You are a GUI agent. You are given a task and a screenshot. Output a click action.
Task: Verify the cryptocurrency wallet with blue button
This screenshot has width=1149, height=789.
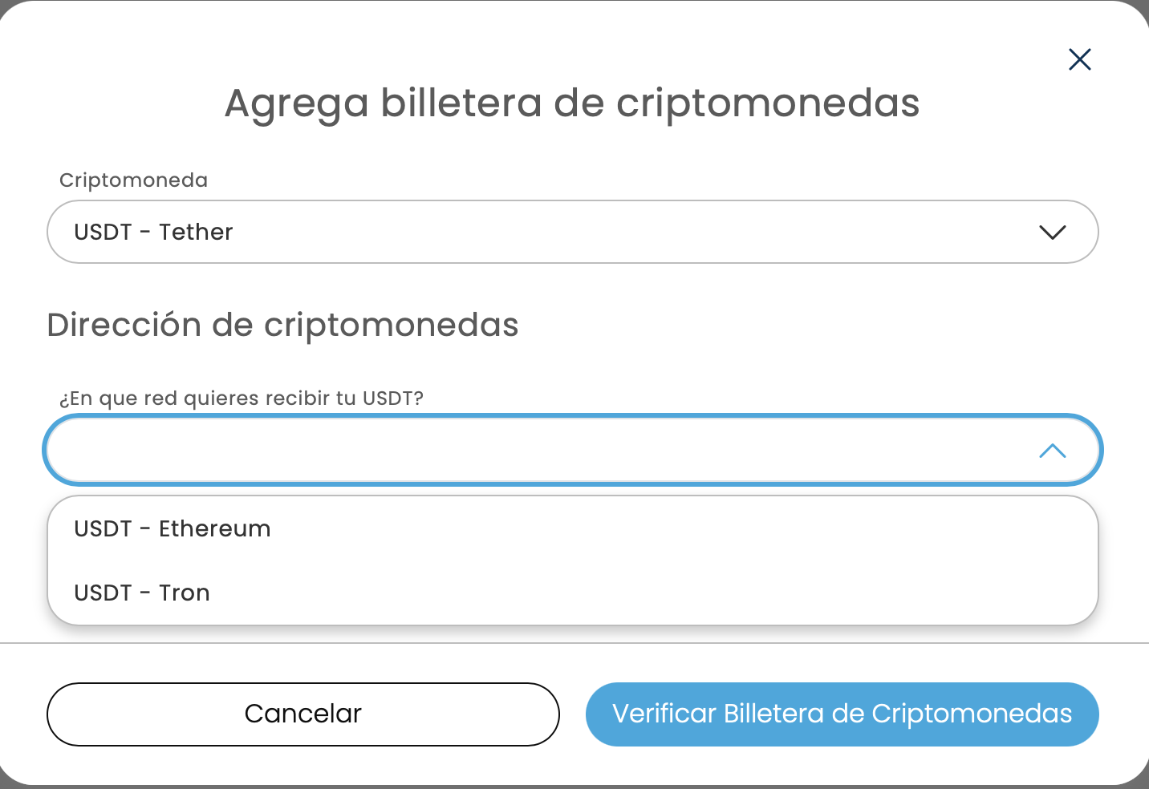[x=842, y=714]
